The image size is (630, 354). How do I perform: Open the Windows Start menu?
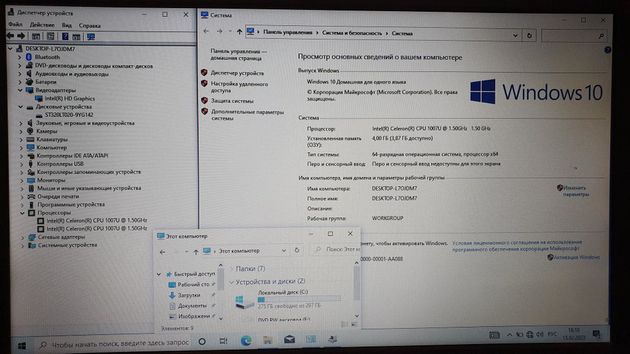coord(22,345)
